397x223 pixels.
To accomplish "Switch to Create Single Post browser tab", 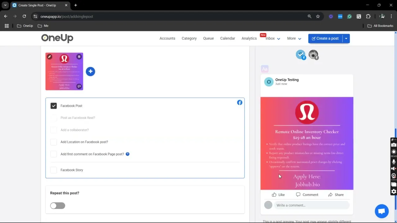I will 40,5.
